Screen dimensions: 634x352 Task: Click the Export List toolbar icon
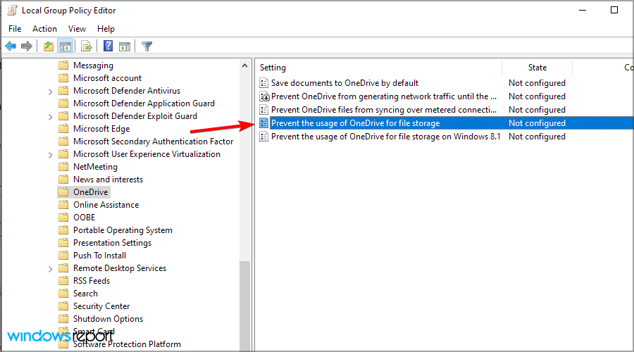[87, 46]
